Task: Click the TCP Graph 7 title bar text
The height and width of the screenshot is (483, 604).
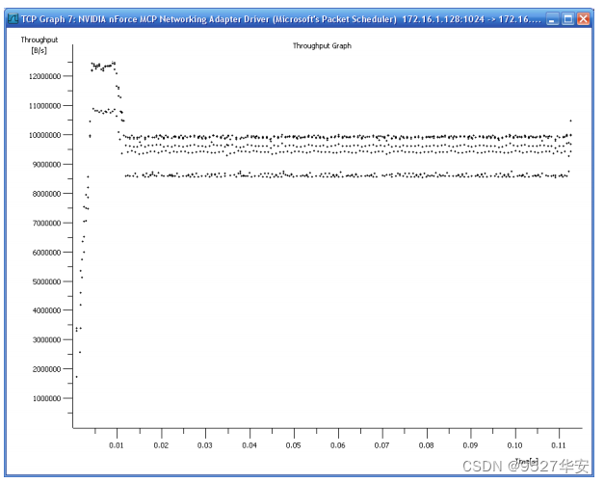Action: pyautogui.click(x=281, y=19)
